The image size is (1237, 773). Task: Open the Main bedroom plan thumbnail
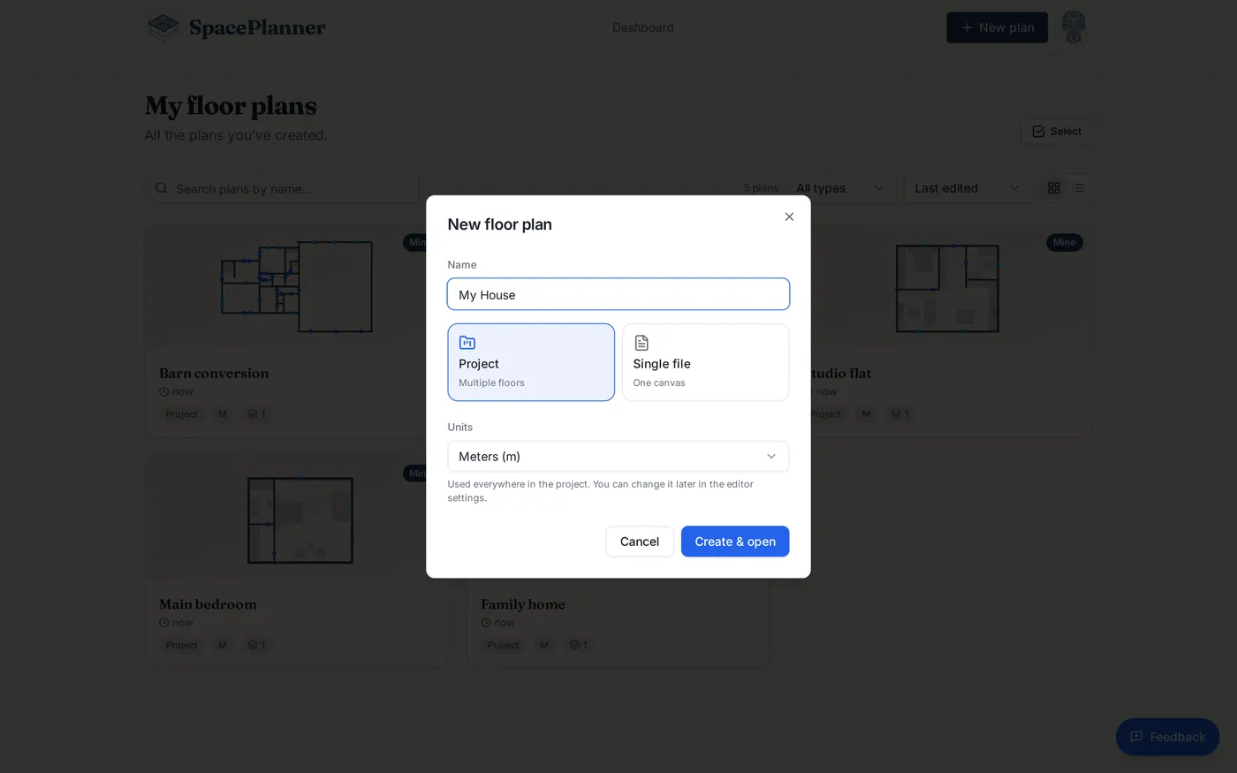[297, 519]
